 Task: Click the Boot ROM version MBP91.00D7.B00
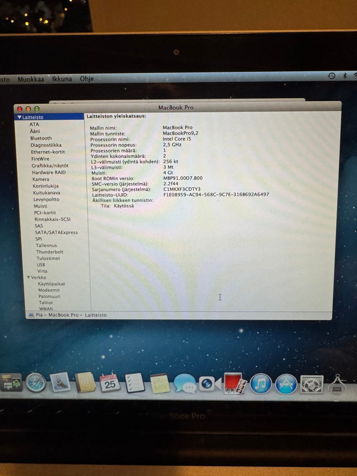click(183, 178)
